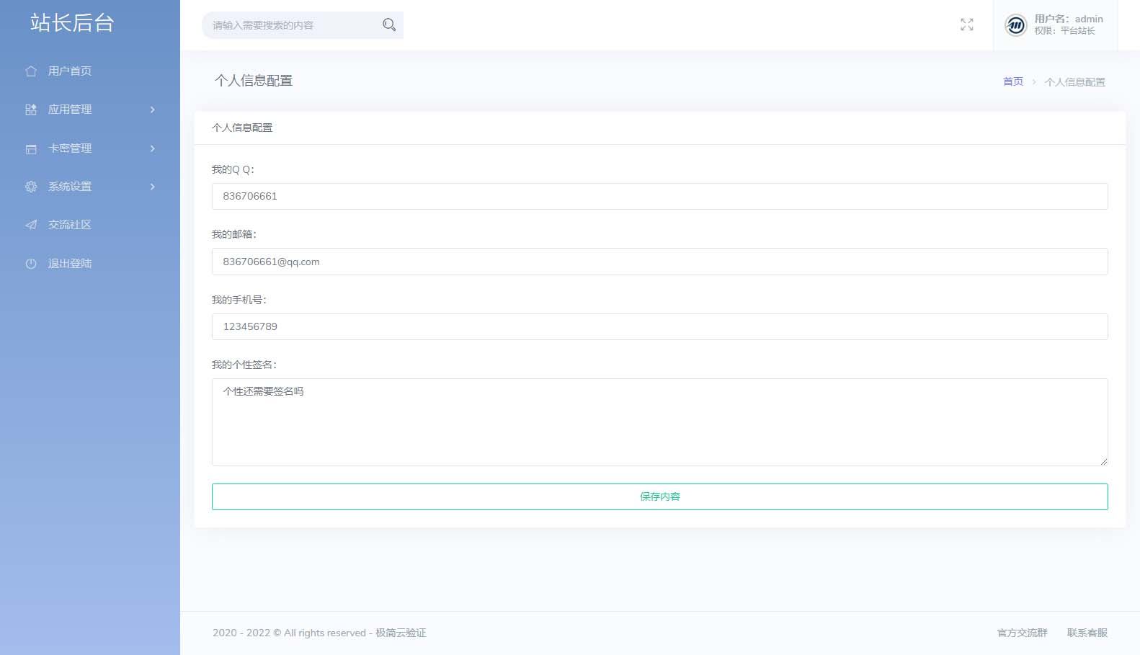Click the 交流社区 paper plane icon
This screenshot has height=655, width=1140.
tap(31, 225)
